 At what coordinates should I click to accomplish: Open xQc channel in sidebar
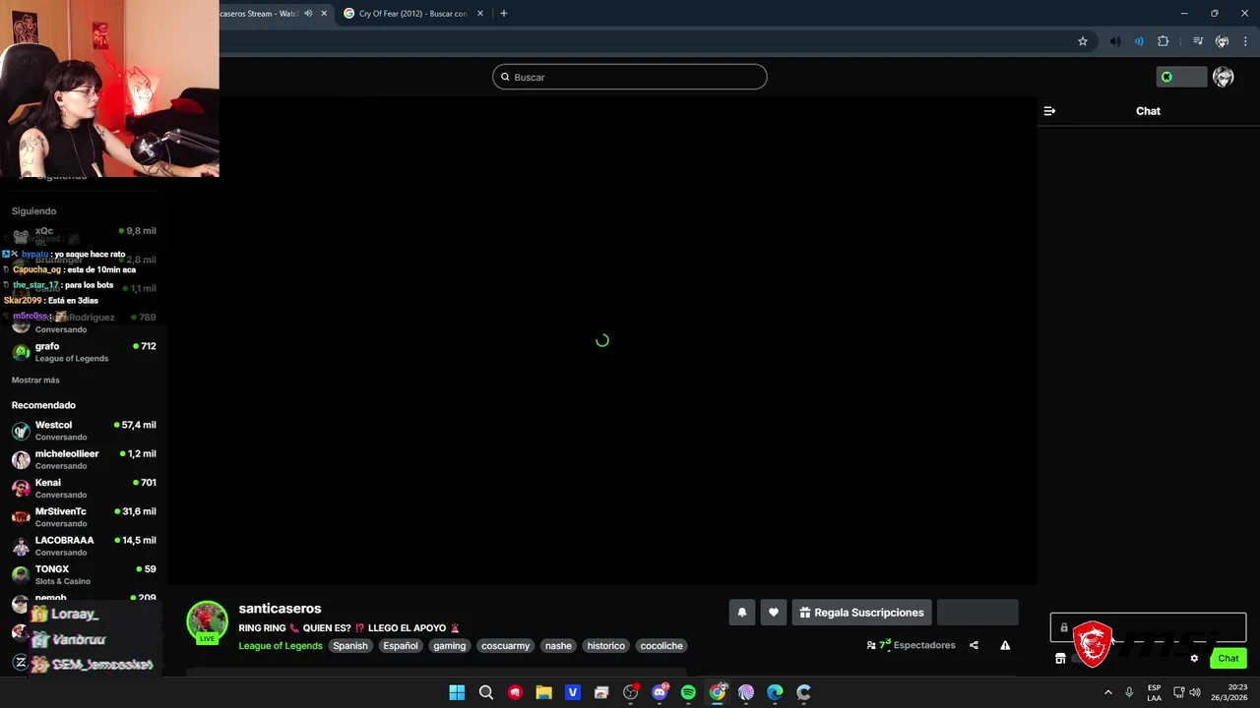point(84,234)
